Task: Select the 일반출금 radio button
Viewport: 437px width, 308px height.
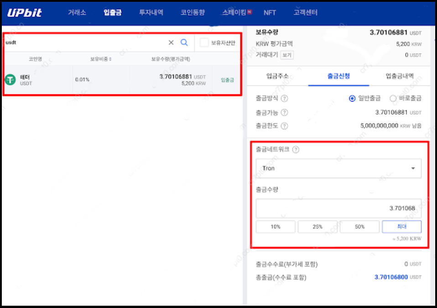Action: pos(352,98)
